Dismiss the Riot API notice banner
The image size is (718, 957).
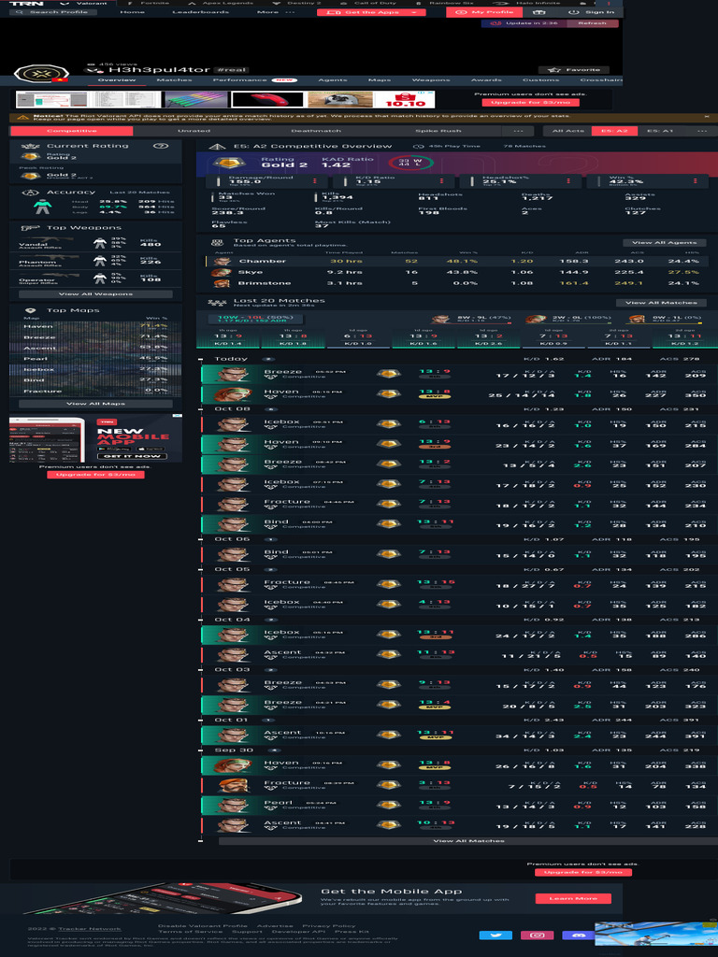[x=707, y=117]
